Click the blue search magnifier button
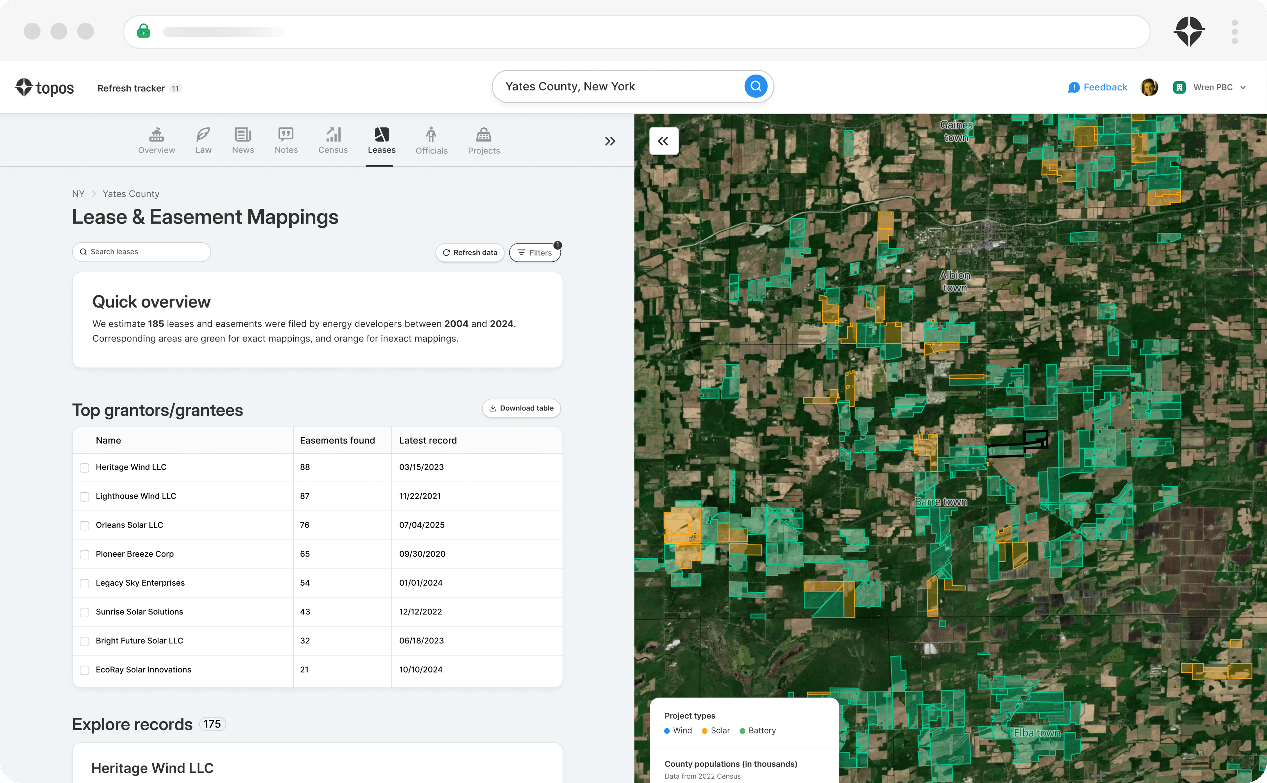Screen dimensions: 1267x783 [756, 86]
